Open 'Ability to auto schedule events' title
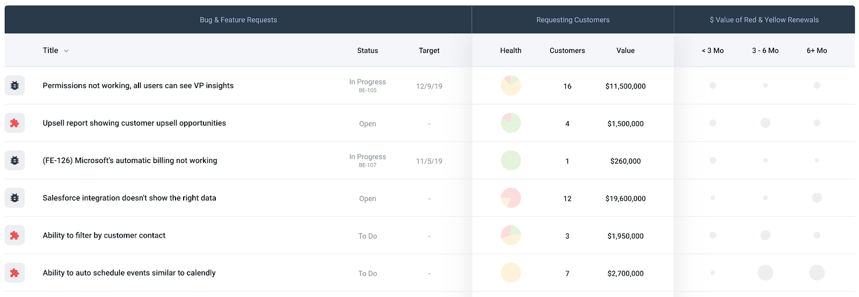Image resolution: width=859 pixels, height=297 pixels. (x=129, y=273)
